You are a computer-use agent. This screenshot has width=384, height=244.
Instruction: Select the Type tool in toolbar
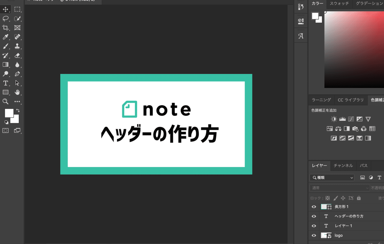[x=5, y=83]
